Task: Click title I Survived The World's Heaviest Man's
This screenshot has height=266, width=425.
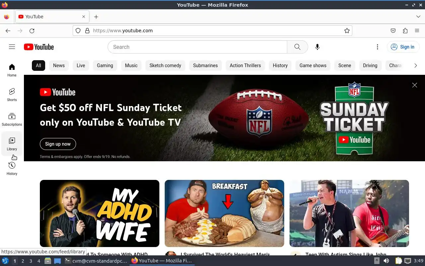Action: (225, 254)
